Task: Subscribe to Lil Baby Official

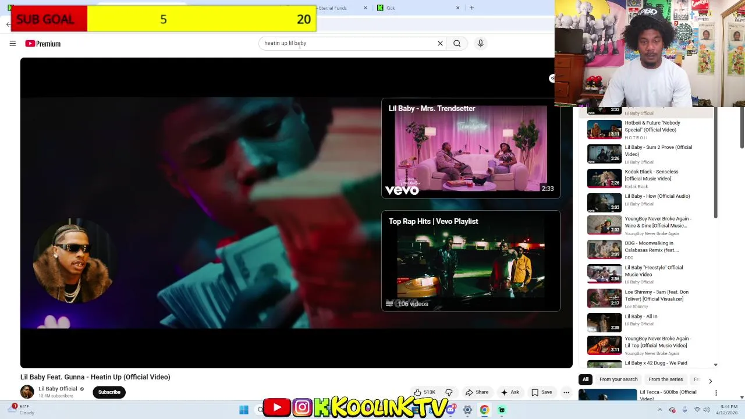Action: (x=109, y=392)
